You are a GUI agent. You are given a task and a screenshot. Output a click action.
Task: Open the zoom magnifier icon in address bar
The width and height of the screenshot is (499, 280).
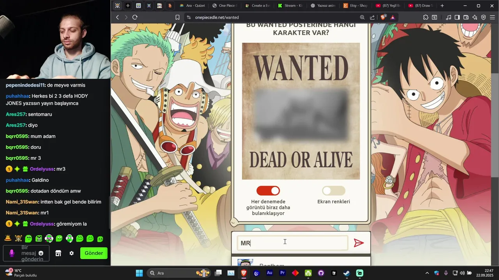pos(362,17)
